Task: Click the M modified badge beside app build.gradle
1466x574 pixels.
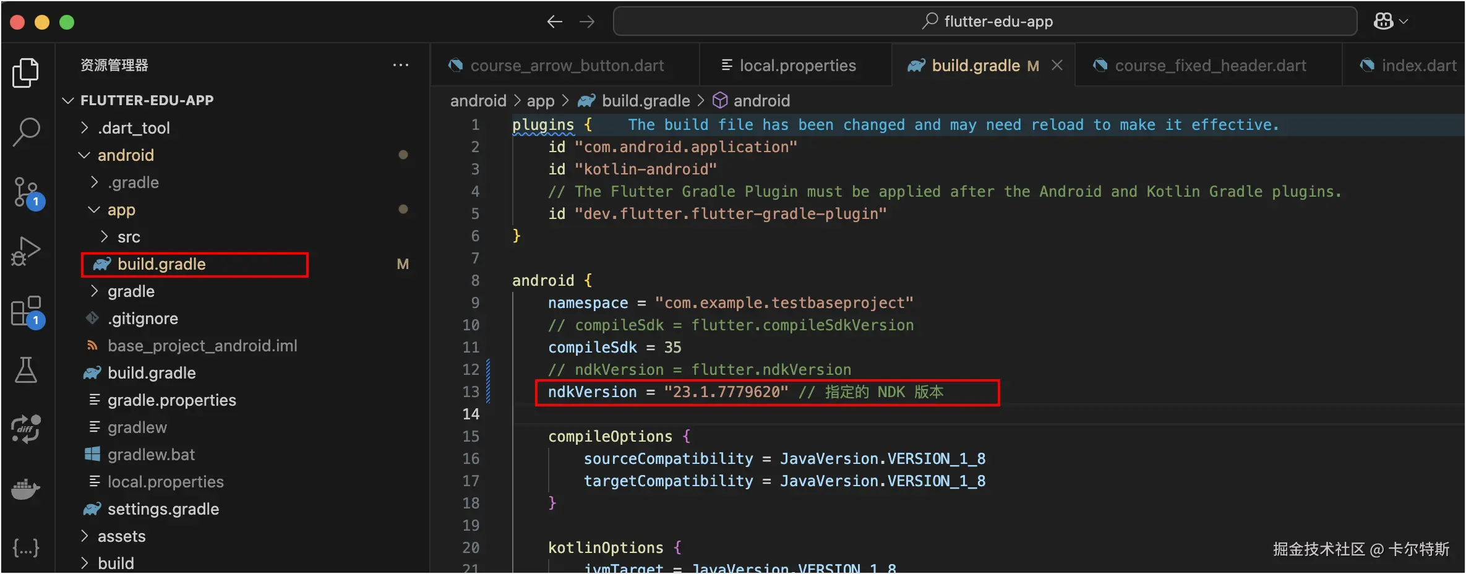Action: [x=403, y=264]
